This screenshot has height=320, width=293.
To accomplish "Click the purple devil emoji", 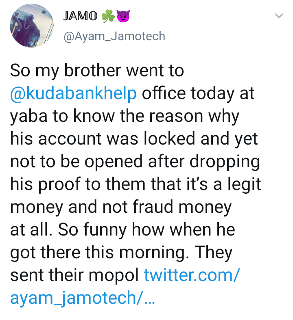I will [x=122, y=17].
